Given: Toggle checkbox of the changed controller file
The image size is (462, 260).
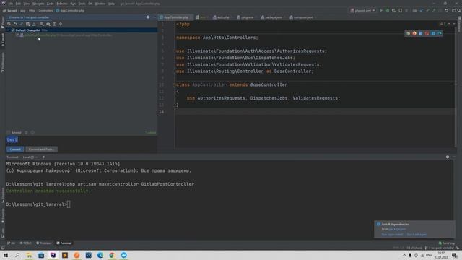Looking at the screenshot, I should pyautogui.click(x=17, y=35).
